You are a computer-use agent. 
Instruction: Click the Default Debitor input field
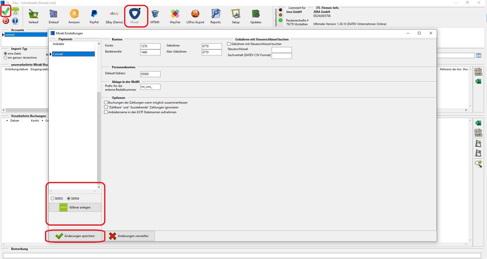point(150,74)
